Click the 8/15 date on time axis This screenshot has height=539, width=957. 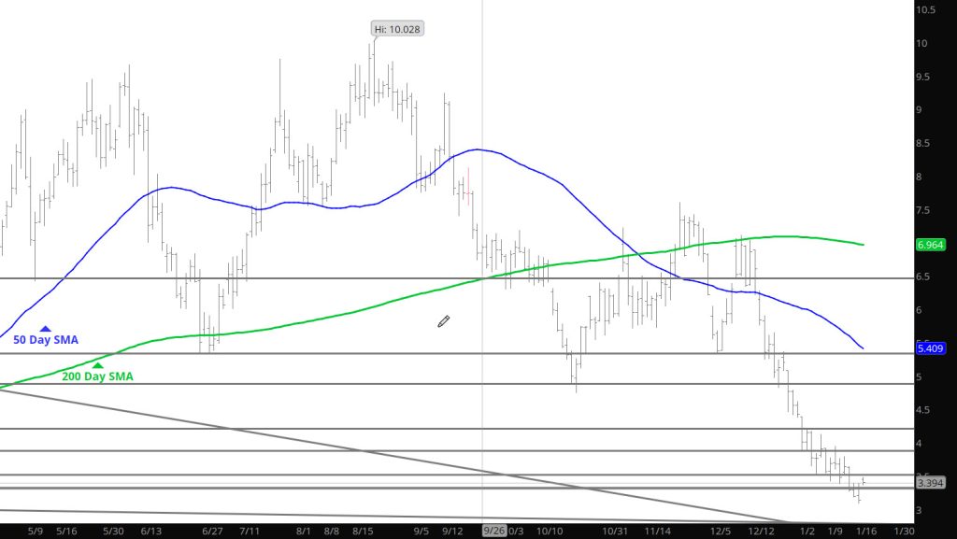click(364, 531)
